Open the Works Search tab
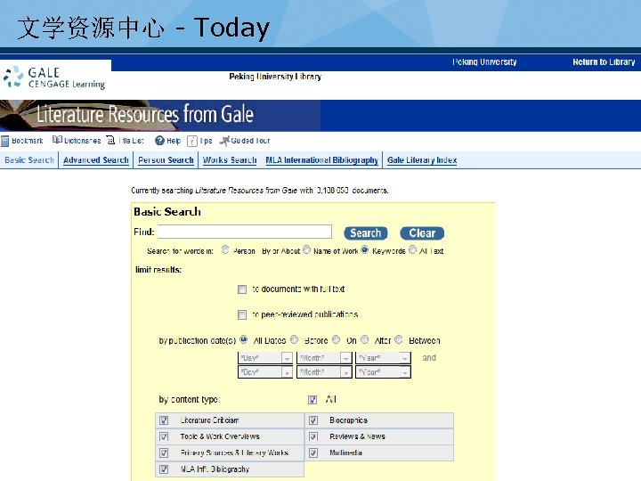This screenshot has height=481, width=641. 230,160
